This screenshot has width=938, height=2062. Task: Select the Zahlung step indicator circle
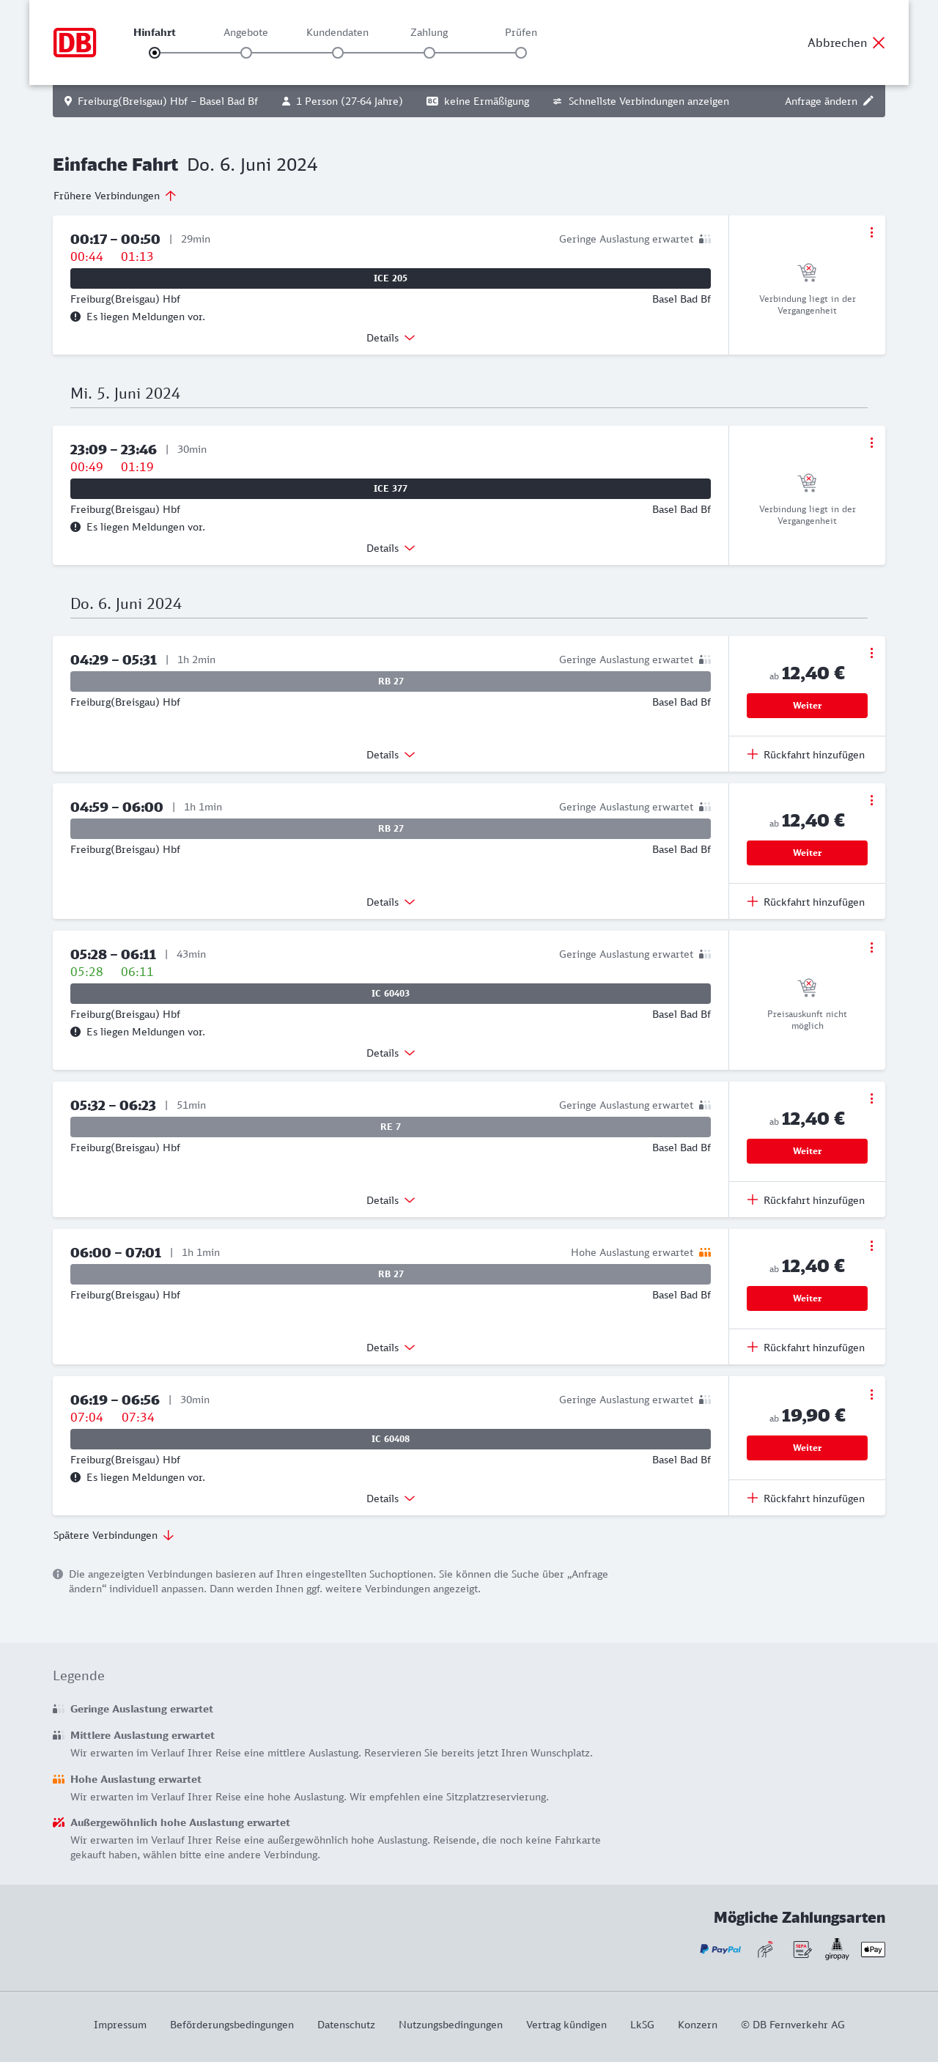point(429,53)
